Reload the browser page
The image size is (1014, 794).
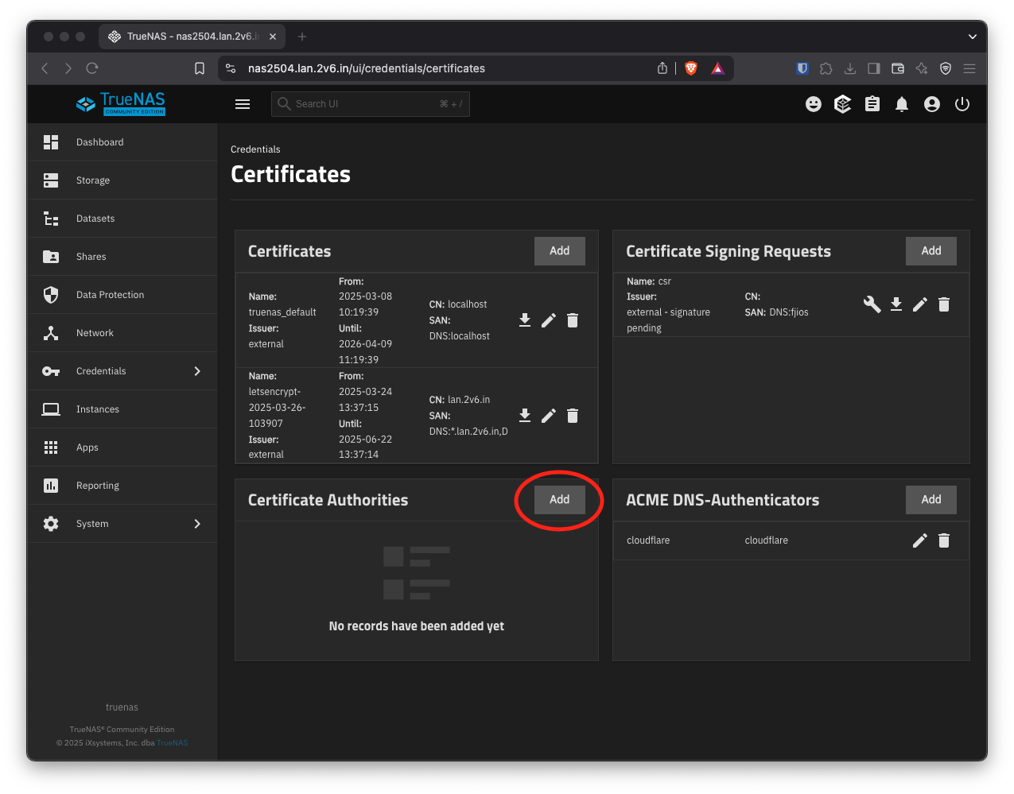[92, 68]
